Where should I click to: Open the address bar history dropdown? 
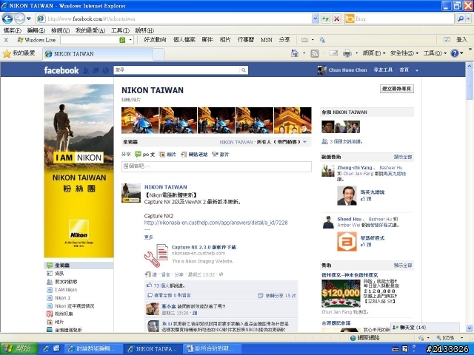click(x=316, y=18)
